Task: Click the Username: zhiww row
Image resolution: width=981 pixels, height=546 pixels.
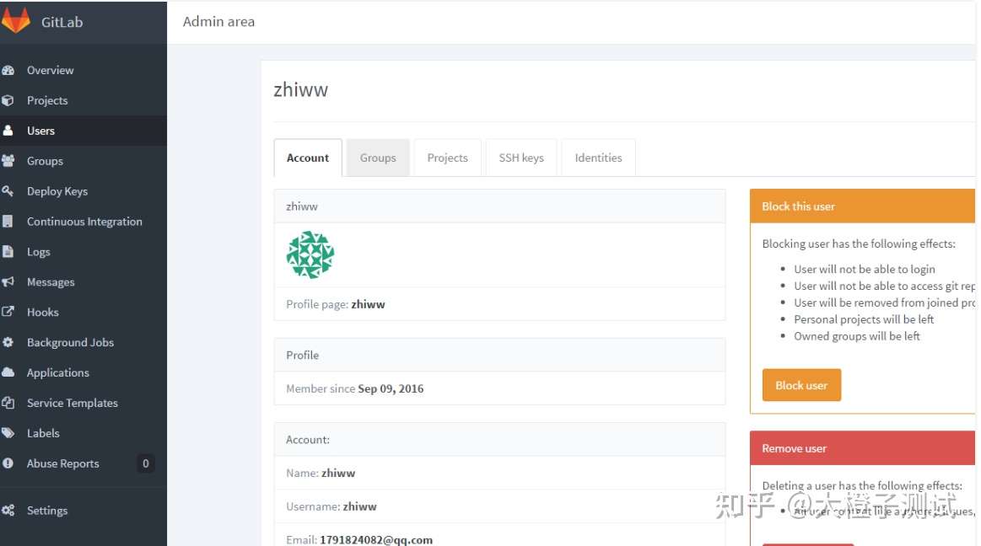Action: [x=500, y=506]
